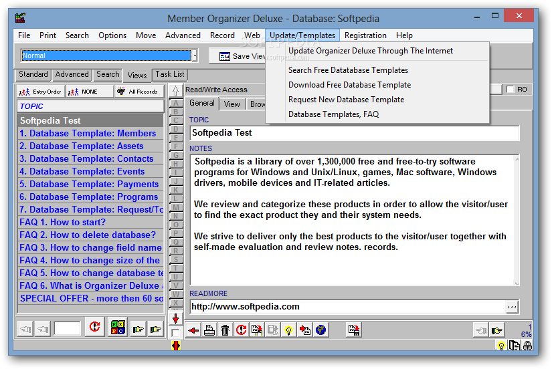This screenshot has height=369, width=552.
Task: Click the white up-arrow above the alphabet index
Action: 176,91
